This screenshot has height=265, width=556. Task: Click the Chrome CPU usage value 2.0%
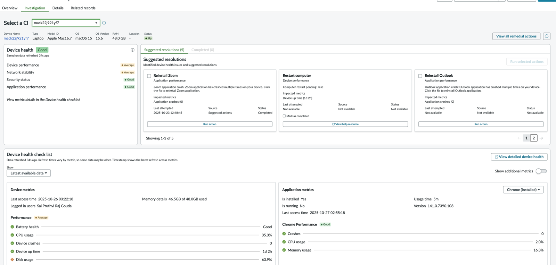(539, 242)
